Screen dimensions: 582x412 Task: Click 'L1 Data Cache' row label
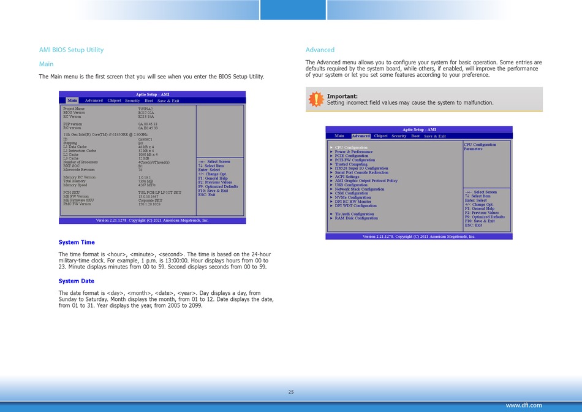[75, 147]
